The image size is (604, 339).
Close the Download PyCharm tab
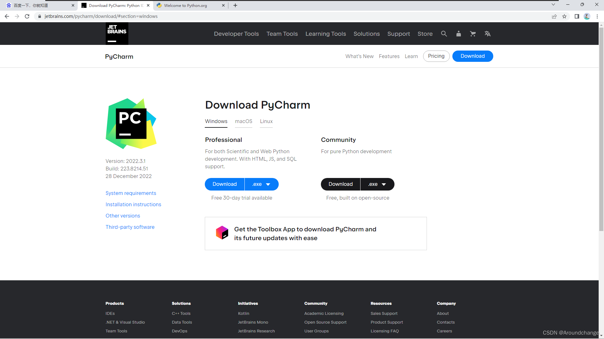point(148,5)
